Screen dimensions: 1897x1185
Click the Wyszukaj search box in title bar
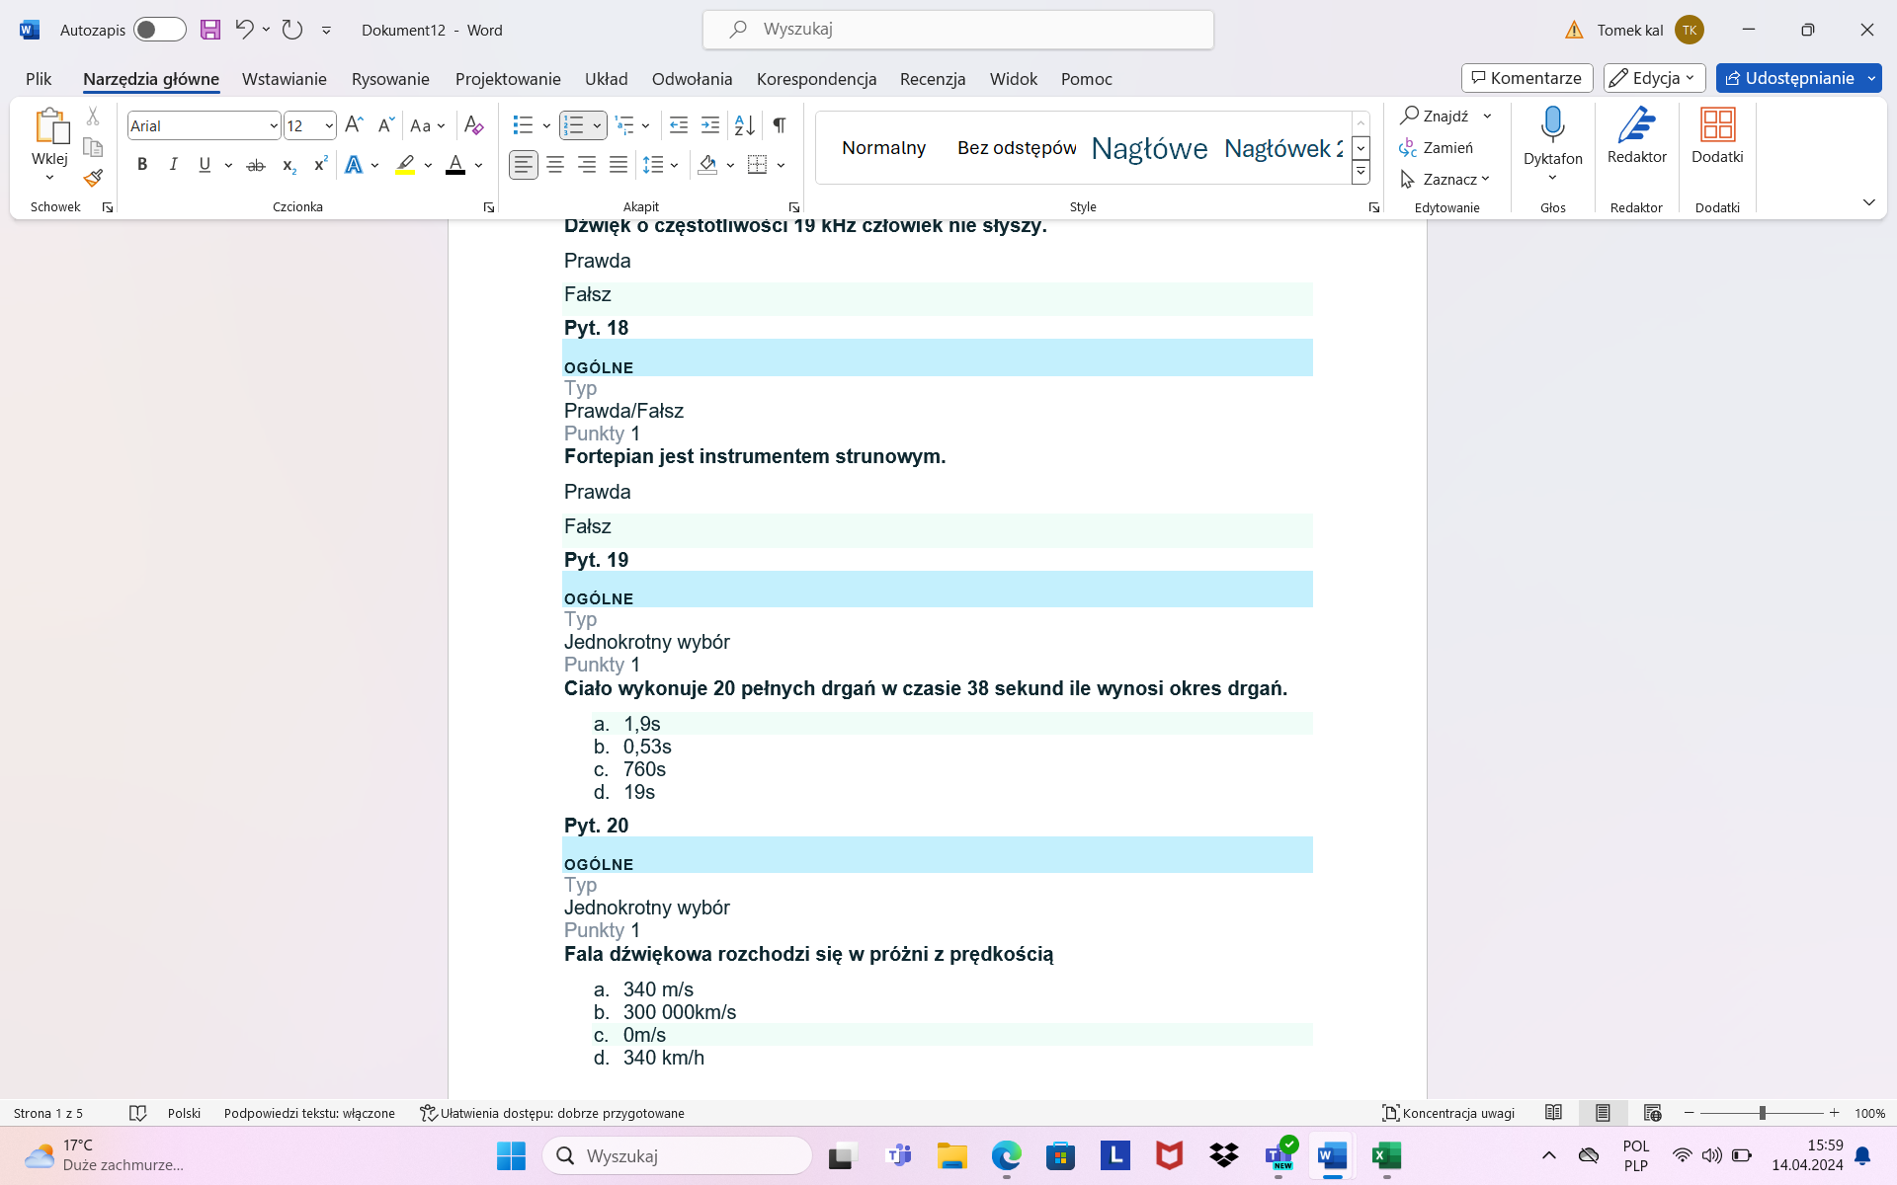pos(958,30)
